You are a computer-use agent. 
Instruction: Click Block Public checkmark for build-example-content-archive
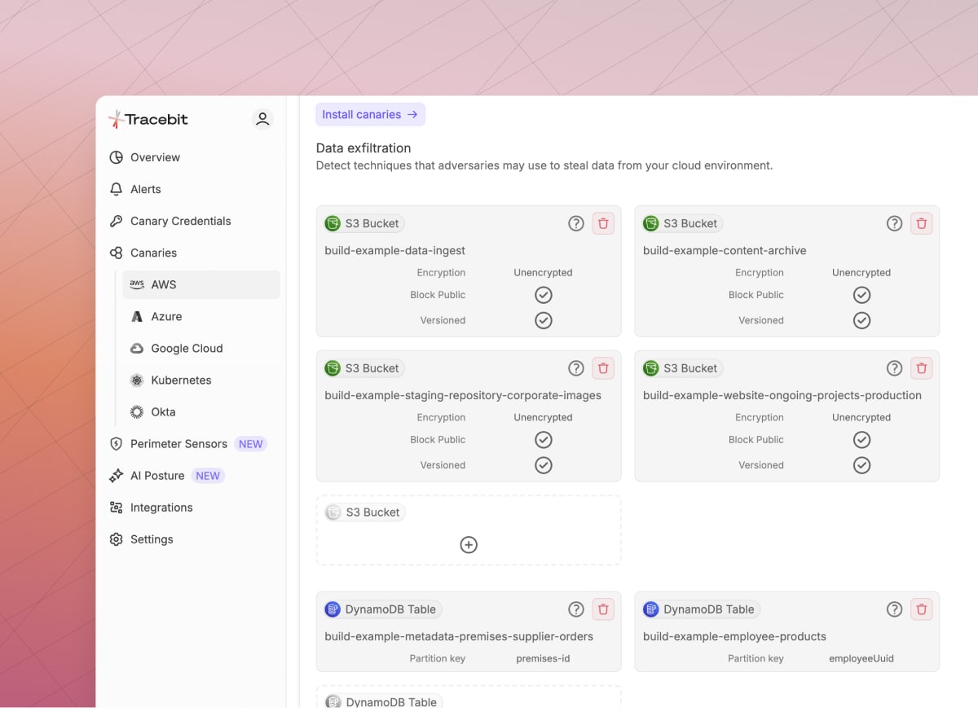(861, 295)
